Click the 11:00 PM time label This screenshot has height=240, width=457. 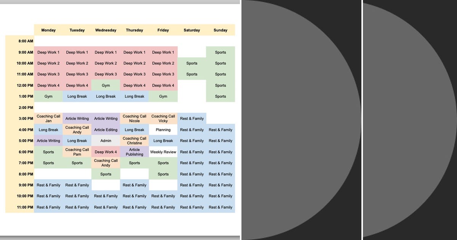tap(26, 207)
